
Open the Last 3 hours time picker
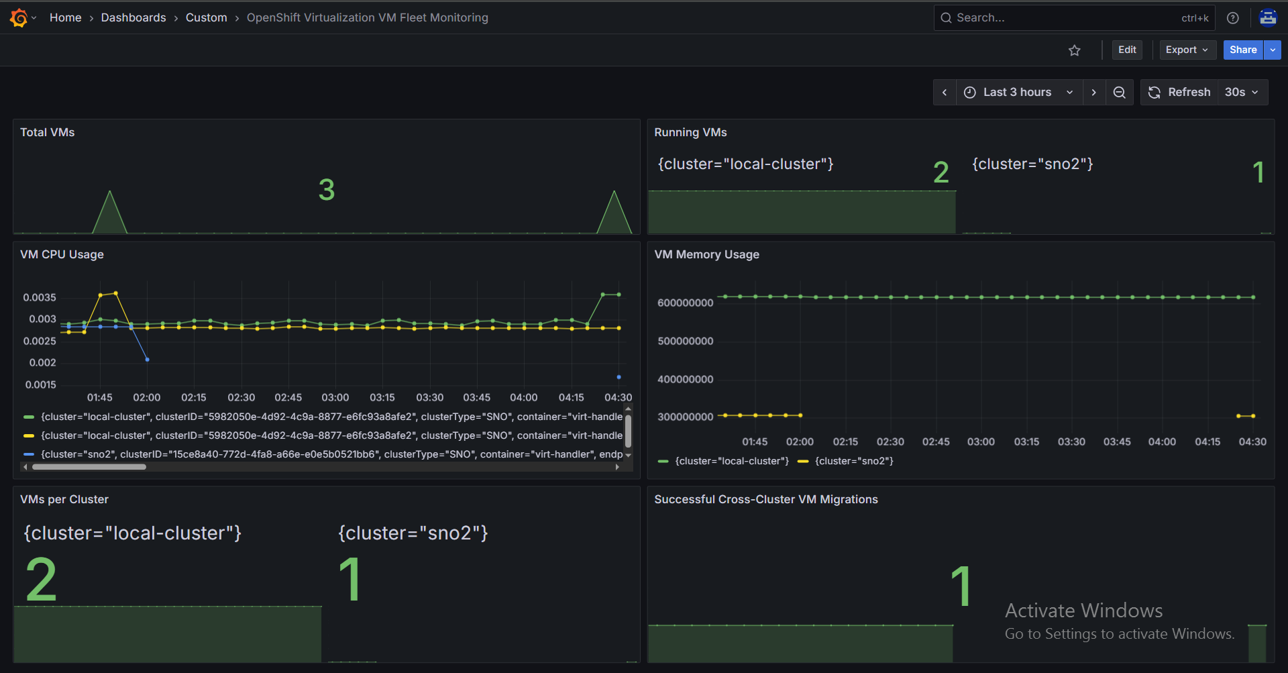(x=1018, y=93)
